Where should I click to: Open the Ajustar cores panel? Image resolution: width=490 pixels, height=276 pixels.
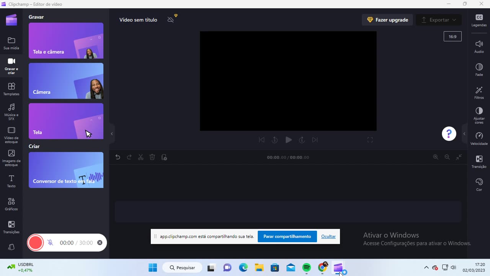click(479, 116)
